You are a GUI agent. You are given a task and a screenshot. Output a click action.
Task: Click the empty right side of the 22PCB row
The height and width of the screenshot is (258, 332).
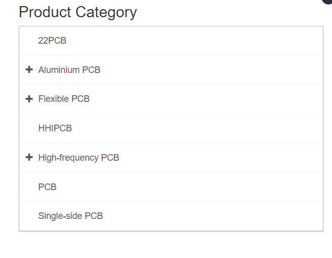click(228, 41)
